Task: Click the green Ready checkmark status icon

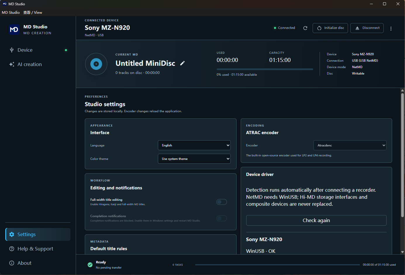Action: [90, 265]
